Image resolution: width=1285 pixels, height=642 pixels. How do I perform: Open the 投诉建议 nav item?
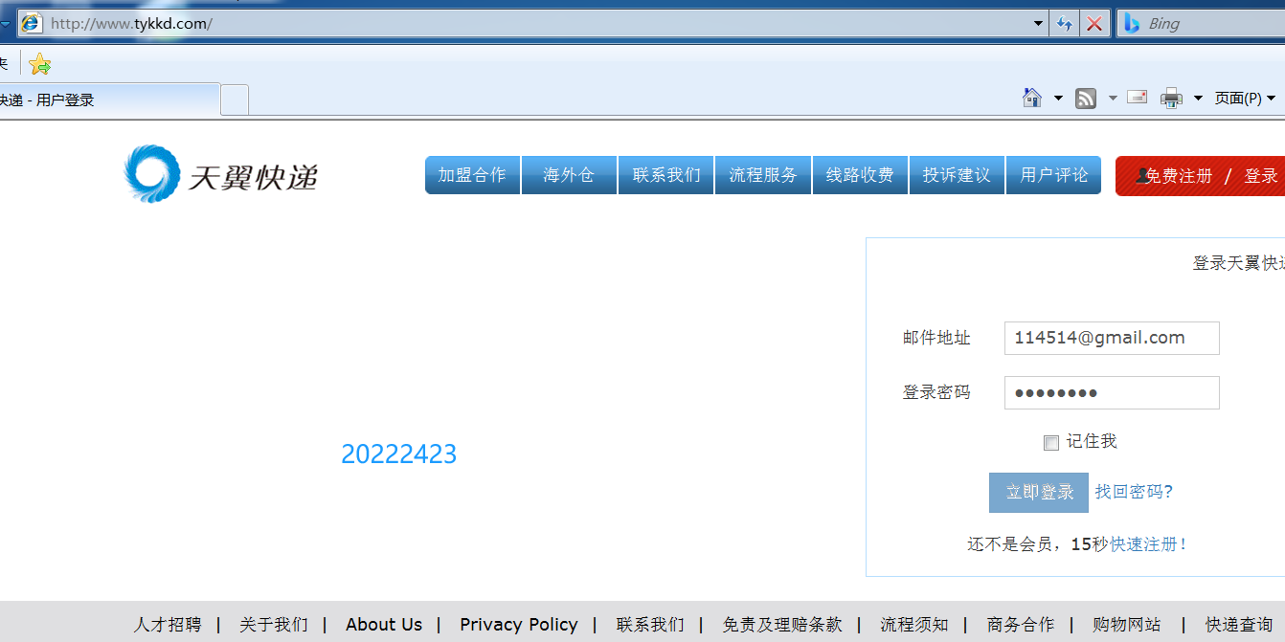[957, 175]
